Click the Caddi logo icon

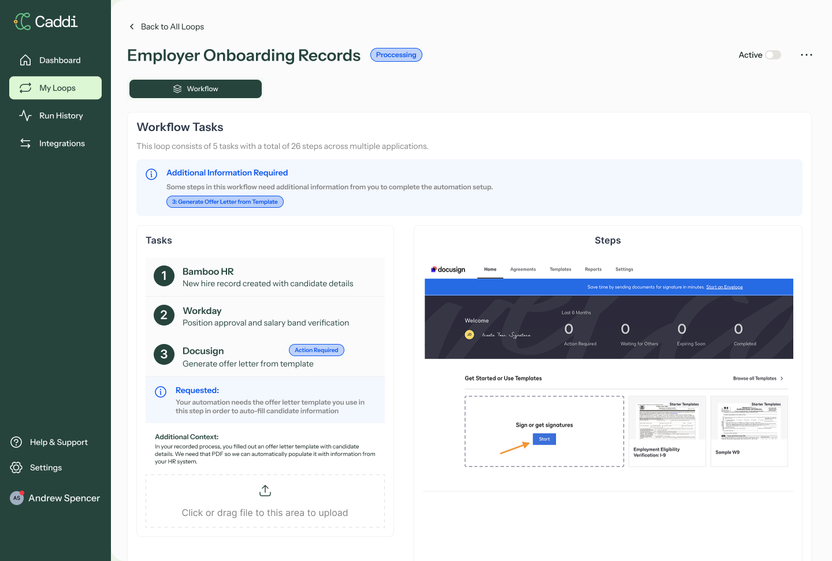(23, 21)
